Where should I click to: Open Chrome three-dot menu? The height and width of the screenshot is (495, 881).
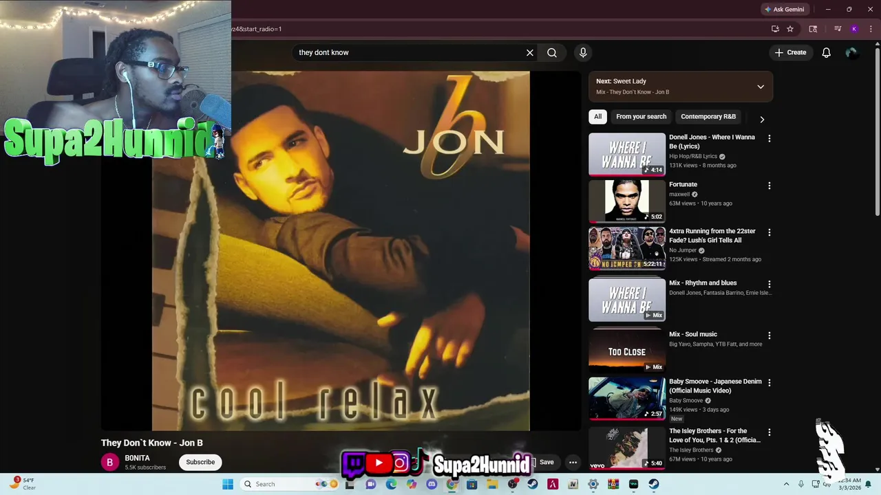click(871, 29)
